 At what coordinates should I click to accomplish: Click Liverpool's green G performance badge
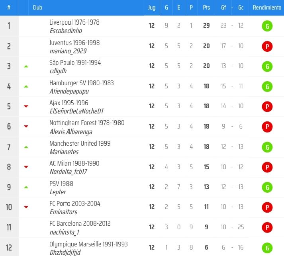click(x=267, y=26)
